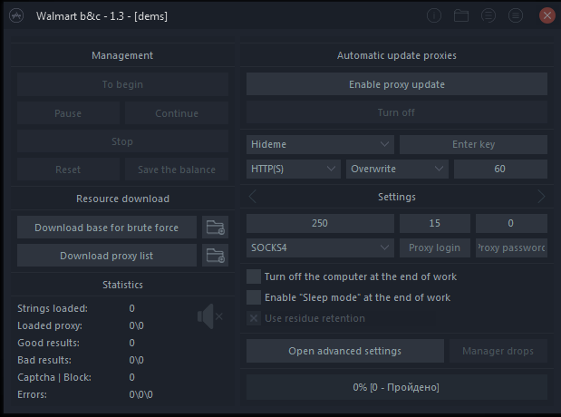Image resolution: width=561 pixels, height=417 pixels.
Task: Toggle the 'Use residue retention' checkbox
Action: coord(254,318)
